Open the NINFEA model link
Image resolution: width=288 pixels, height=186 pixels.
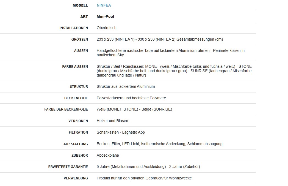104,5
